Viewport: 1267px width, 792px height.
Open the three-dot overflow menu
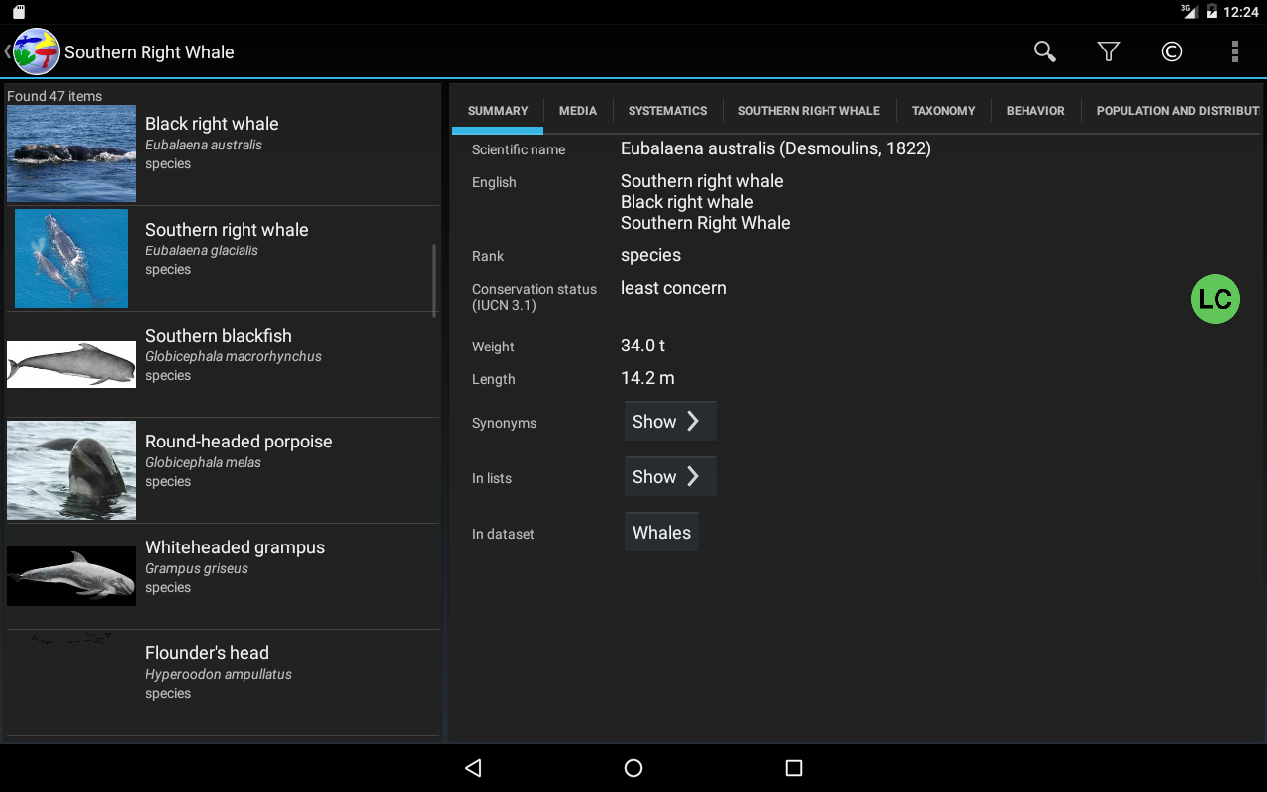click(x=1235, y=51)
